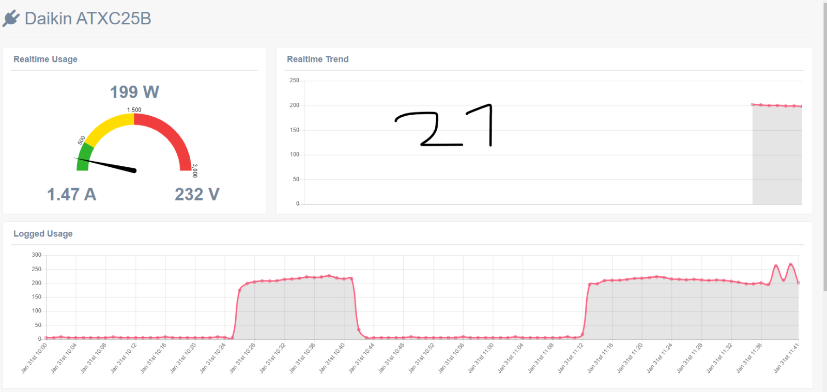
Task: Click the 300 axis label in Logged Usage
Action: 36,255
